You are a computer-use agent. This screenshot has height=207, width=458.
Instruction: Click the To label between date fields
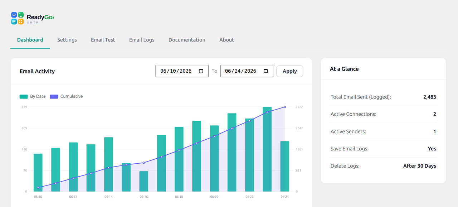(x=214, y=71)
